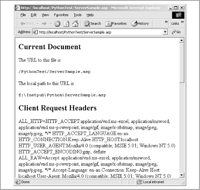Open the View menu

[x=45, y=15]
